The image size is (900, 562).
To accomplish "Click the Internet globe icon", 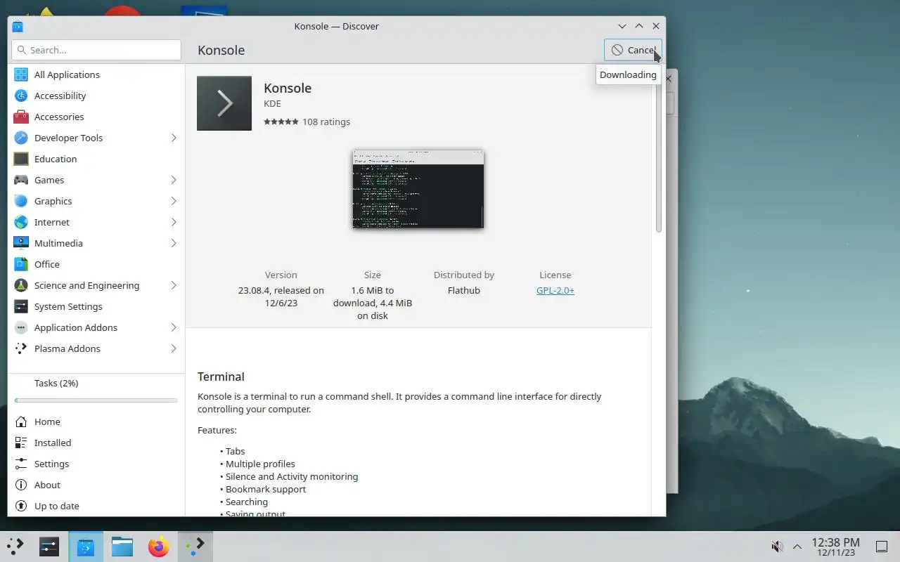I will coord(21,222).
